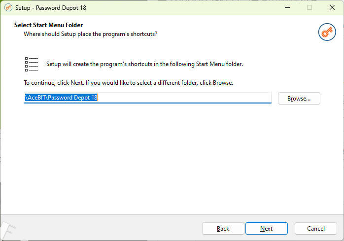Click empty footer area left of Back
This screenshot has height=241, width=344.
[x=99, y=228]
